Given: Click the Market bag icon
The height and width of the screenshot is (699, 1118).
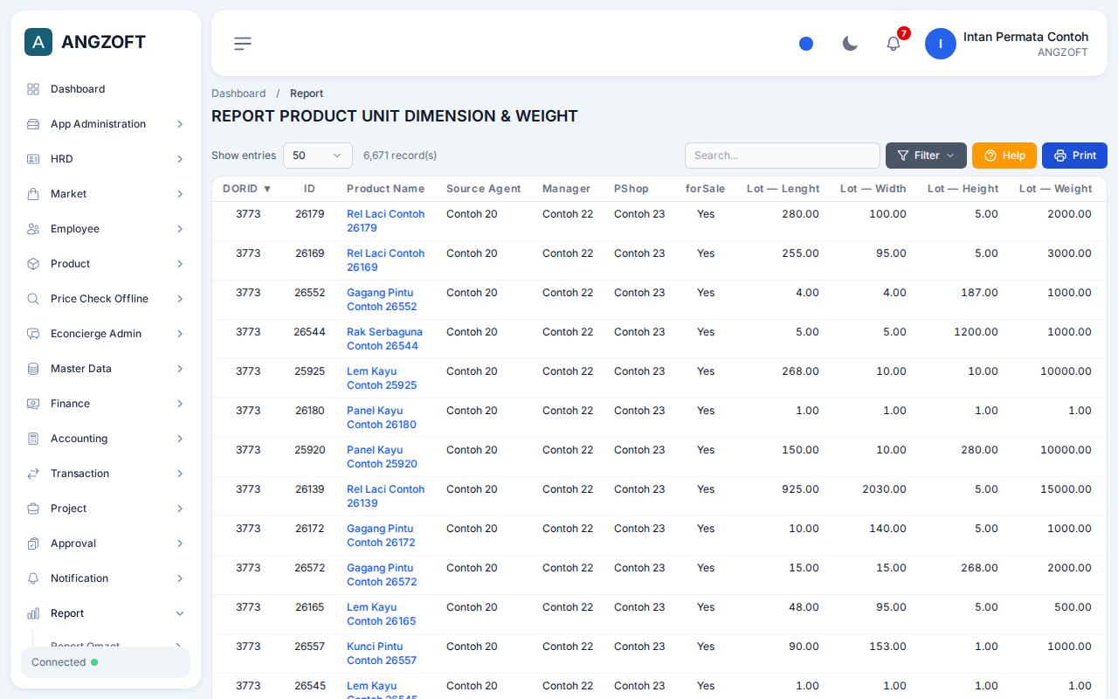Looking at the screenshot, I should 33,194.
